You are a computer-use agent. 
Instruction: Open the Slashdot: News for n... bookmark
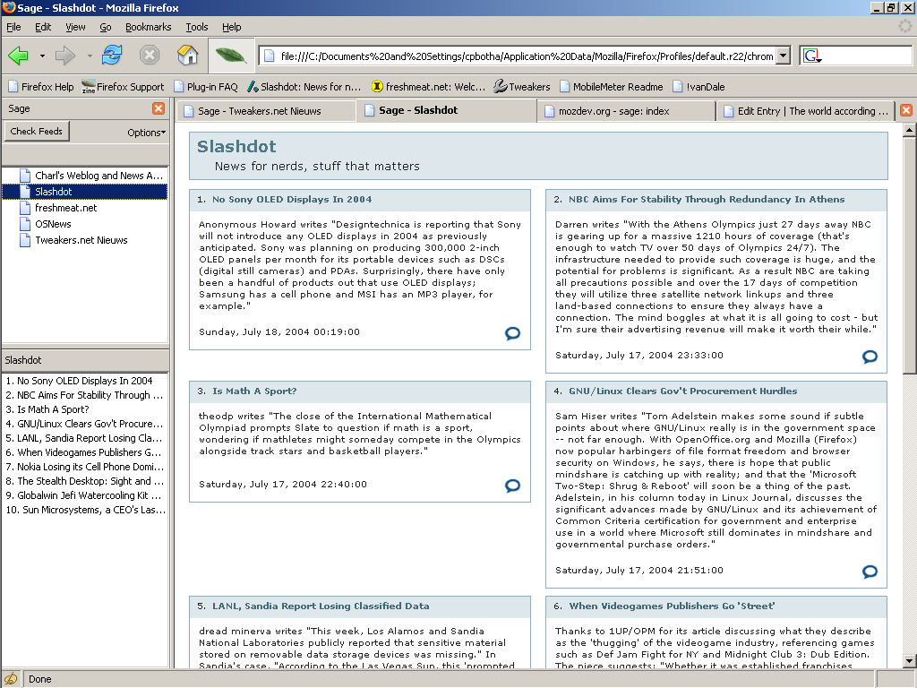(304, 87)
